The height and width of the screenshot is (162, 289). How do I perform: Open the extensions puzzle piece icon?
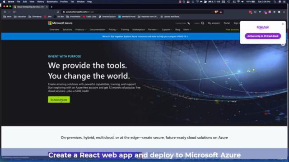[279, 12]
